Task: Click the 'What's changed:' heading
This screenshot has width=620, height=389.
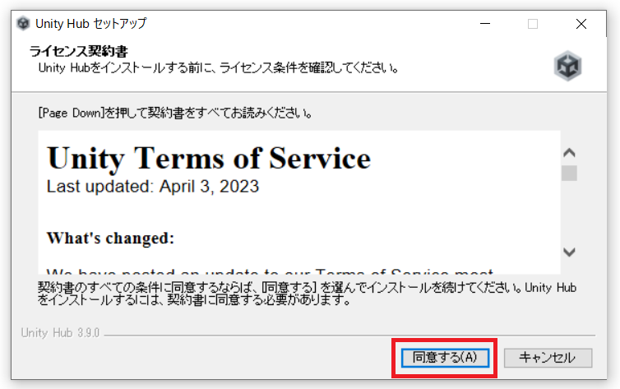Action: pyautogui.click(x=110, y=238)
